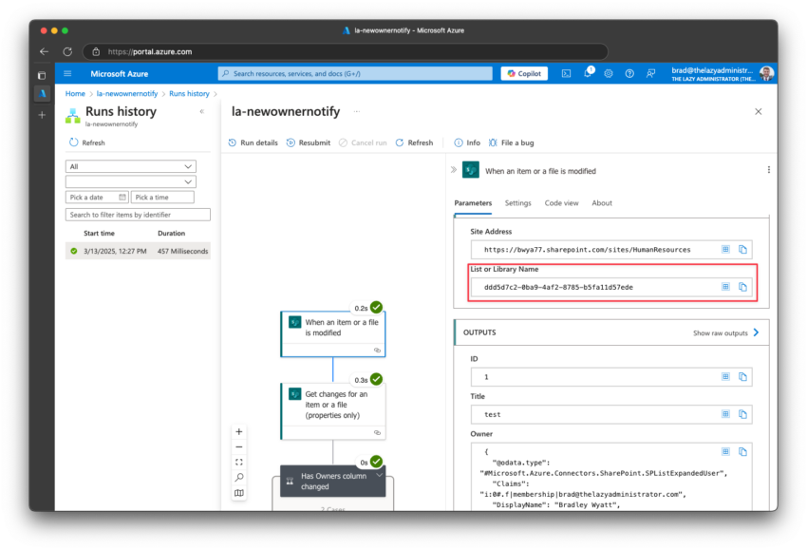Viewport: 807px width, 550px height.
Task: Click the Pick a time field
Action: (x=162, y=198)
